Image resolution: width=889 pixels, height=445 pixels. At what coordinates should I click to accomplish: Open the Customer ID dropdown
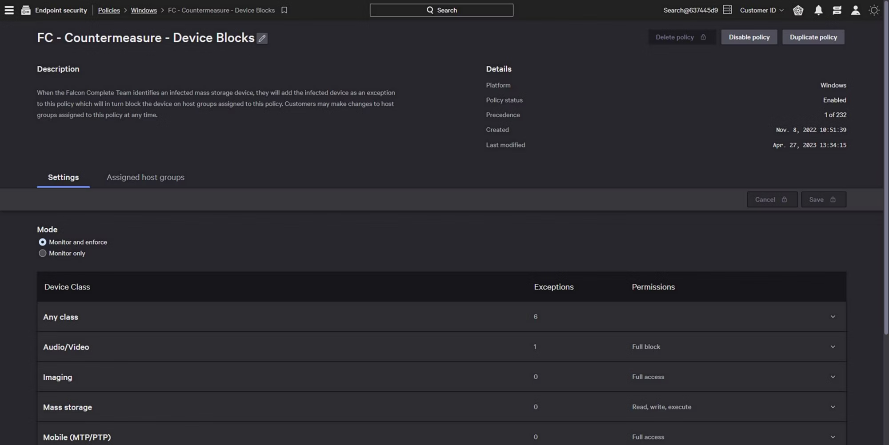click(761, 10)
